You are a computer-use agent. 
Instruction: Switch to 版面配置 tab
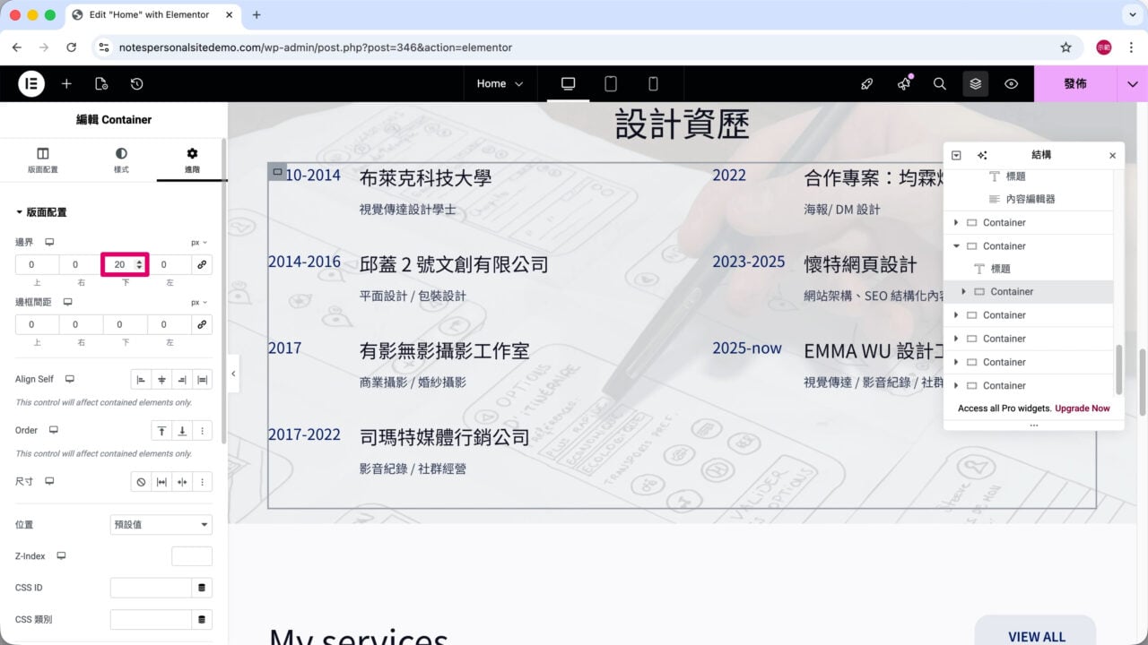pos(43,160)
